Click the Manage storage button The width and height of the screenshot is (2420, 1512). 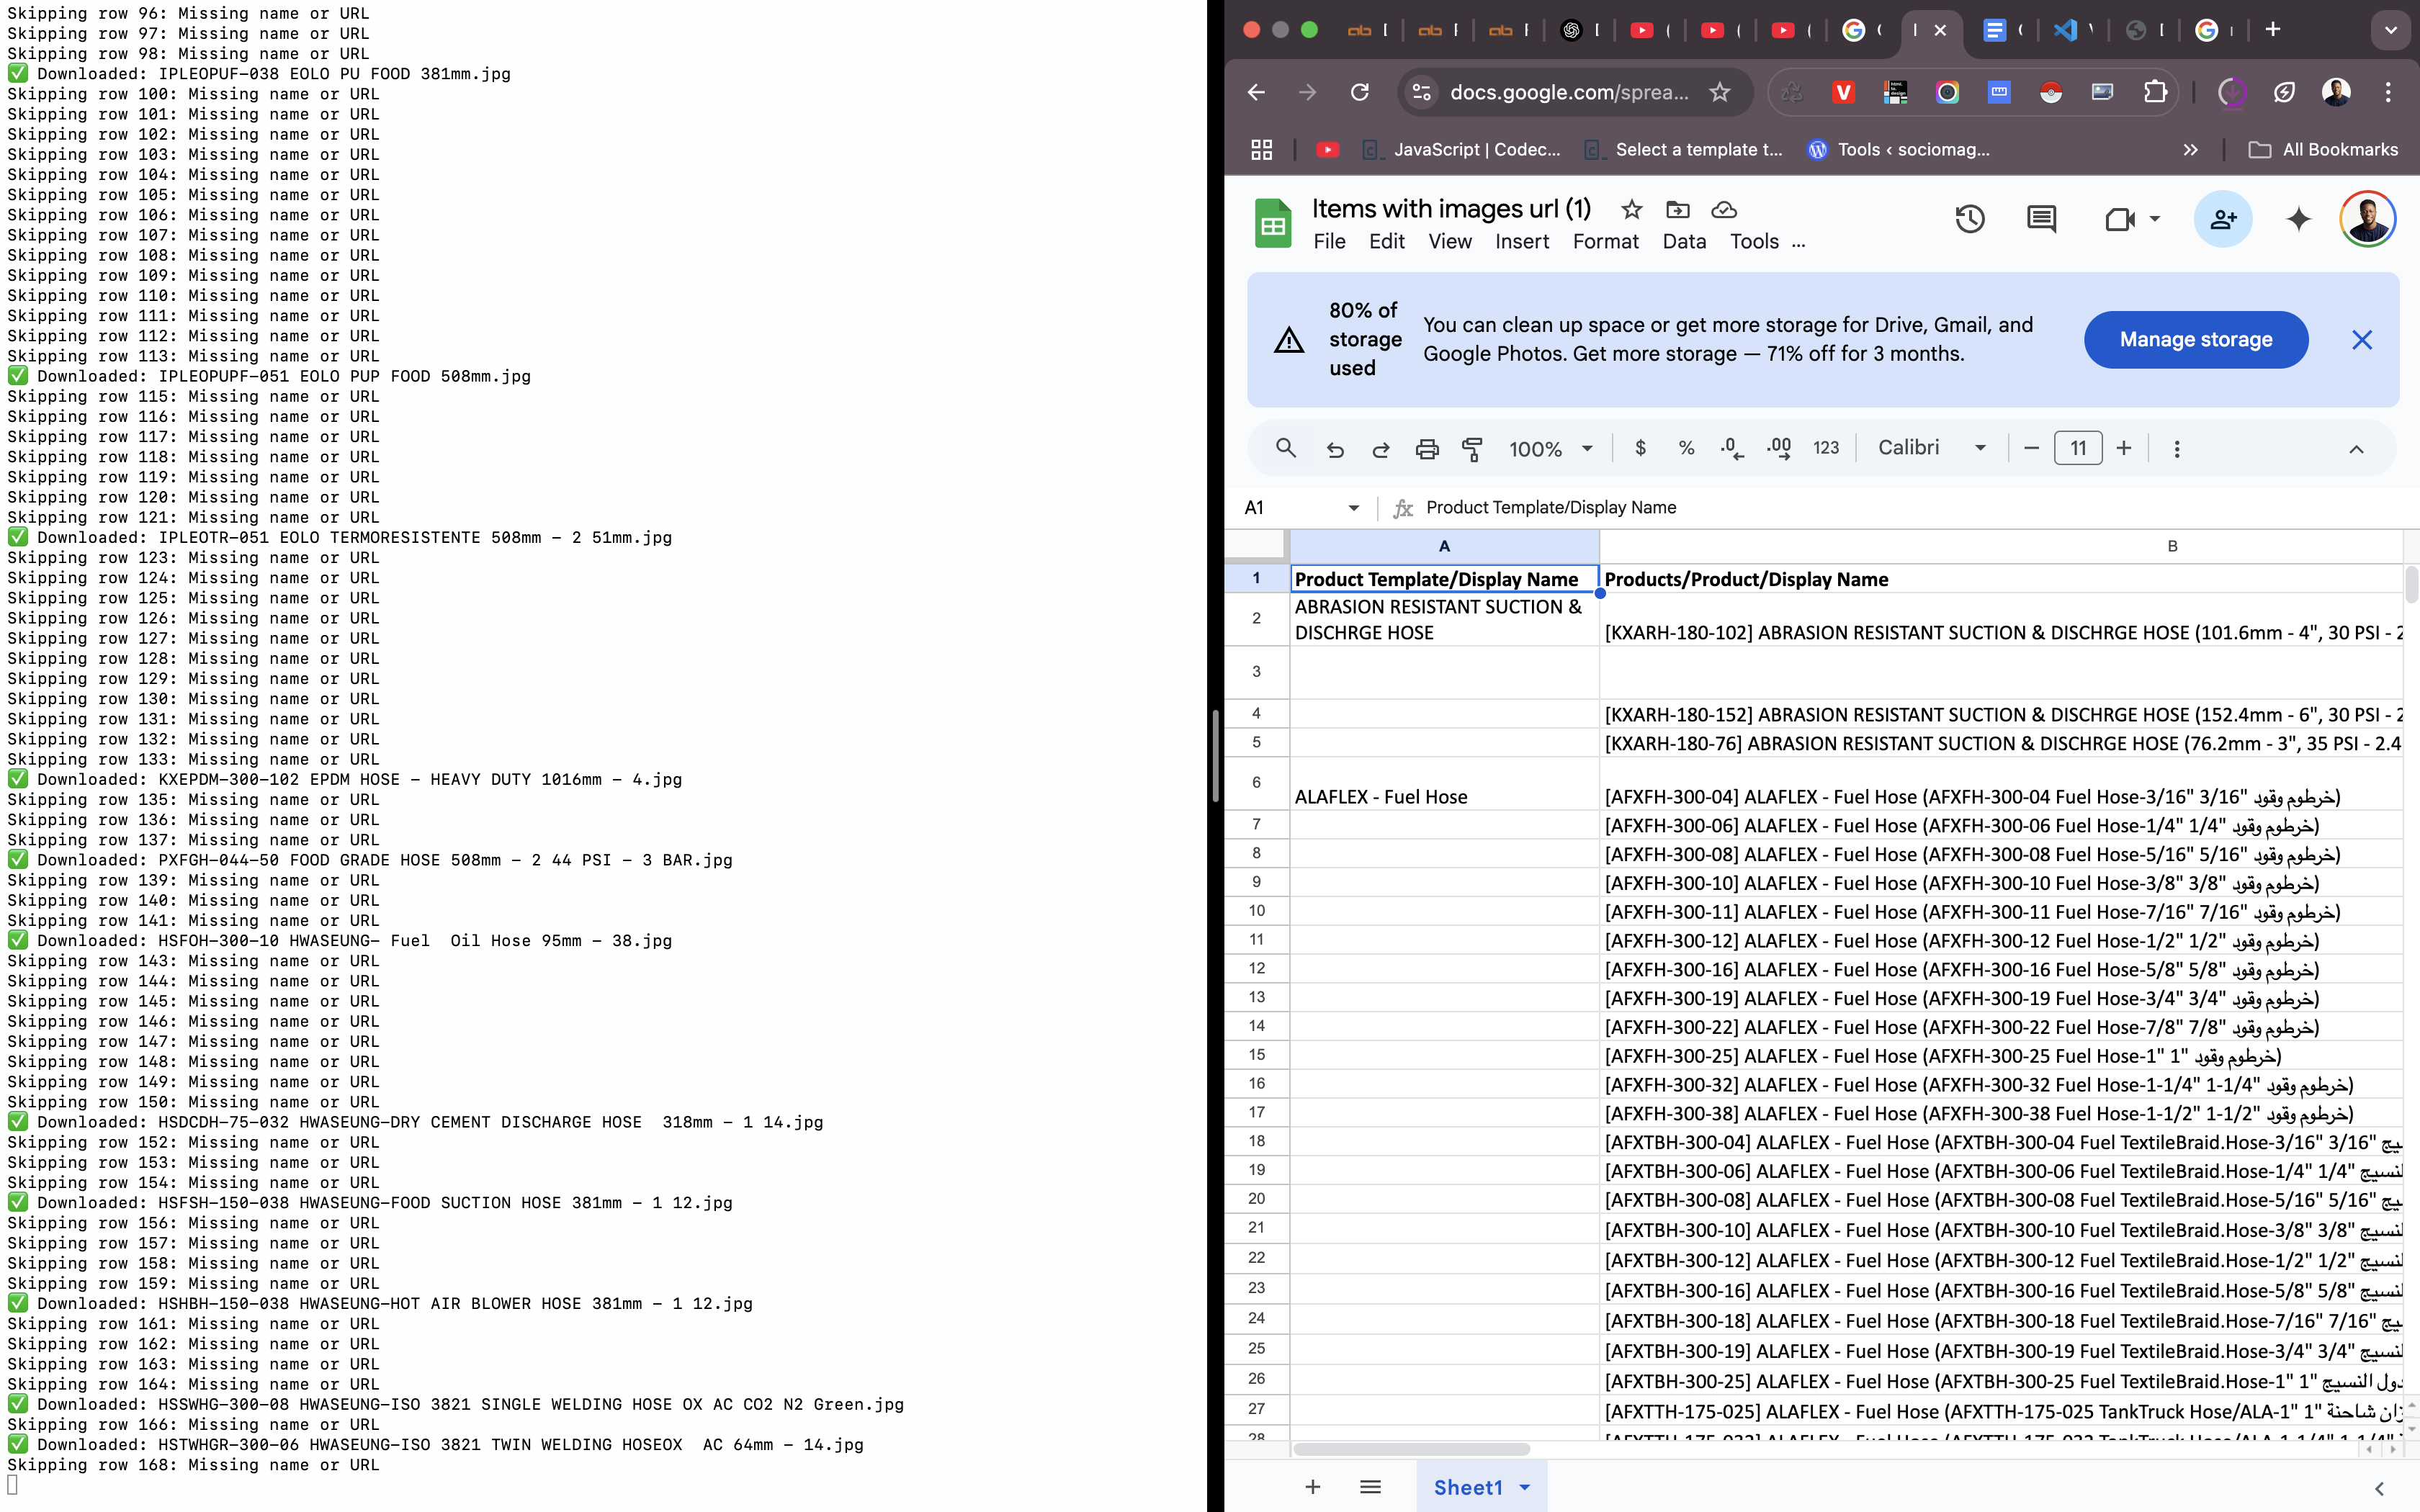coord(2196,340)
